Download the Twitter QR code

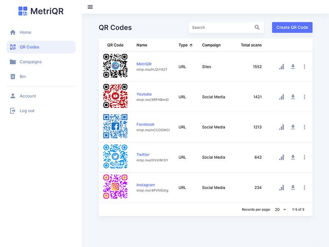(x=293, y=157)
